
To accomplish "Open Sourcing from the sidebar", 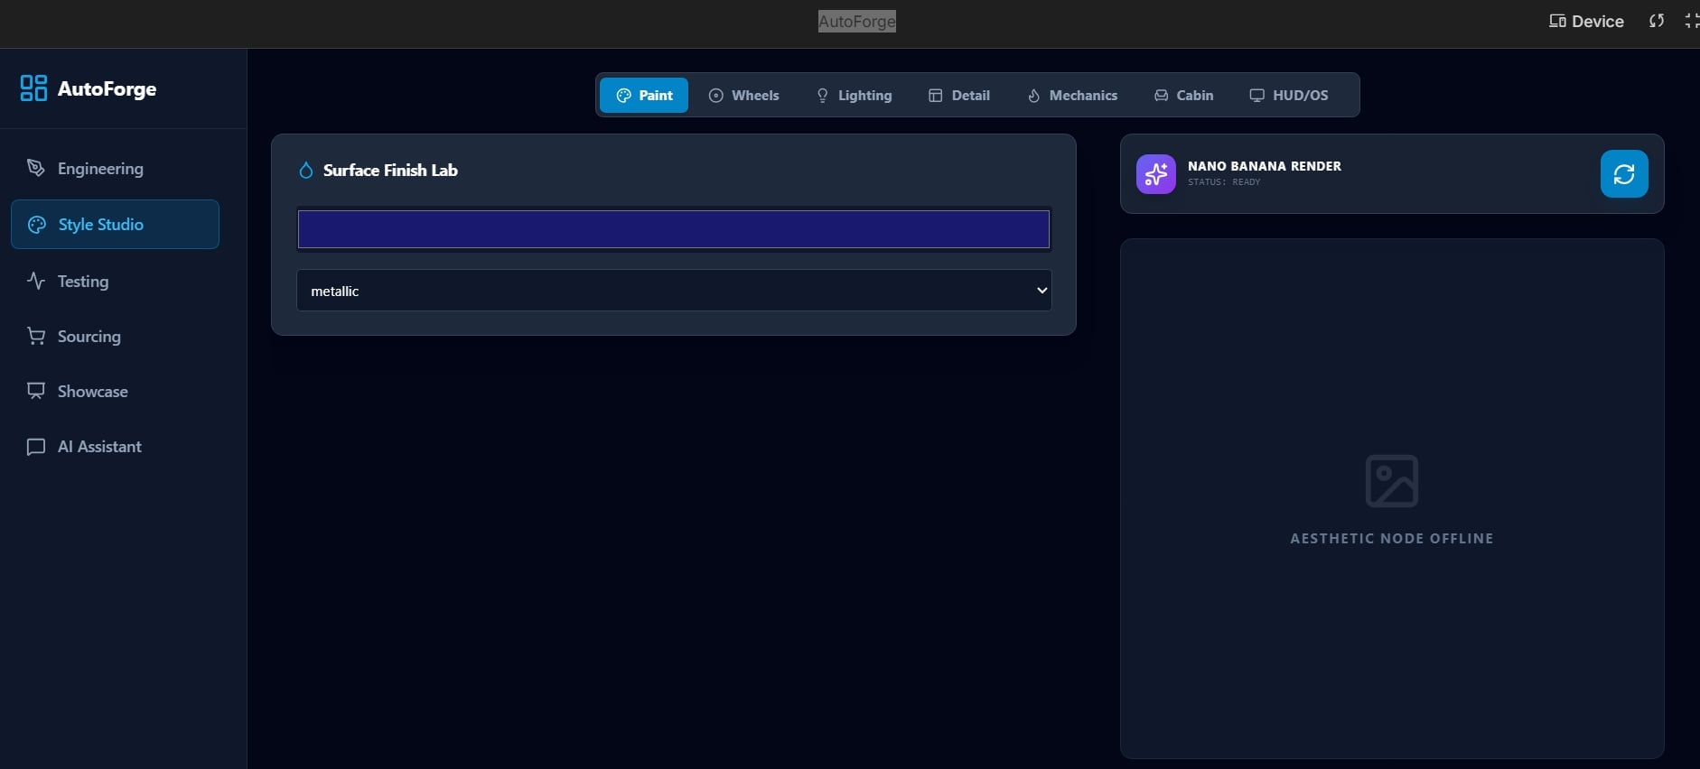I will (x=88, y=337).
